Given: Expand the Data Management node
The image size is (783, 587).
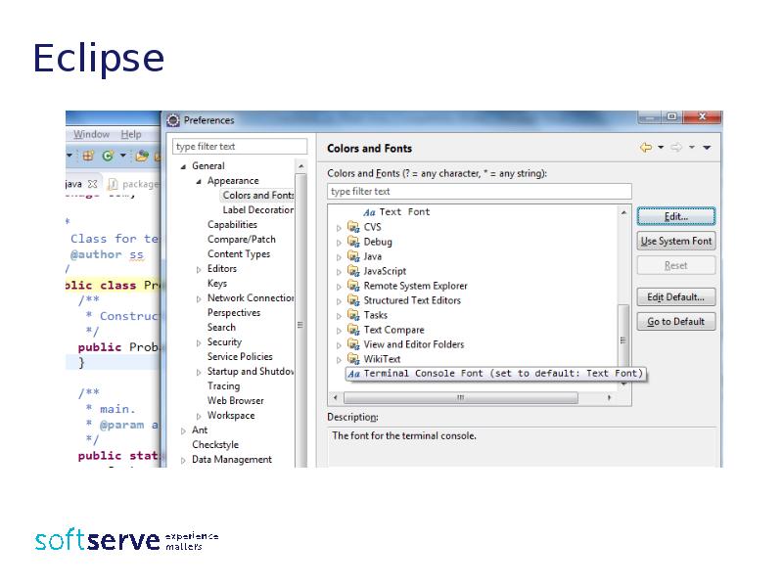Looking at the screenshot, I should (183, 460).
